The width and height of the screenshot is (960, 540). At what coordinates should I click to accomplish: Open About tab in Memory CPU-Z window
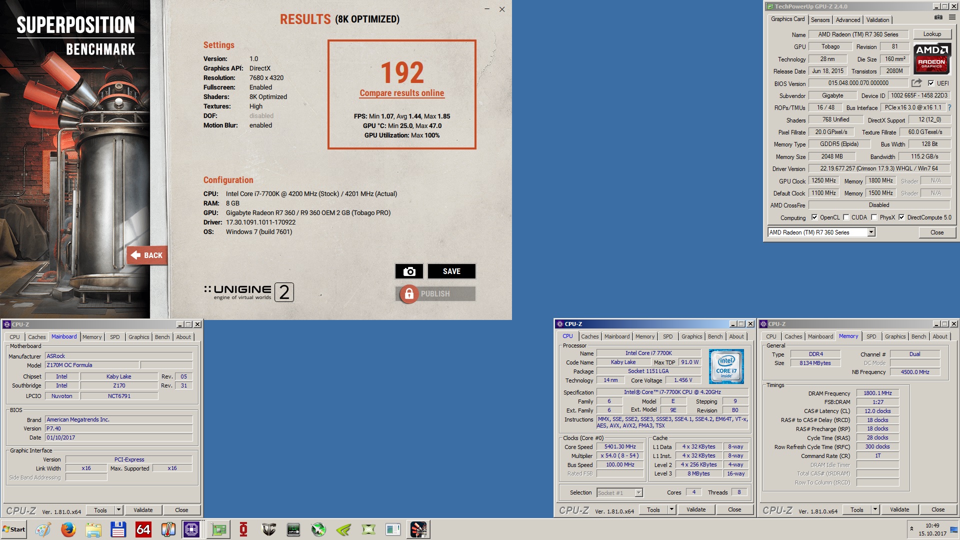(939, 336)
